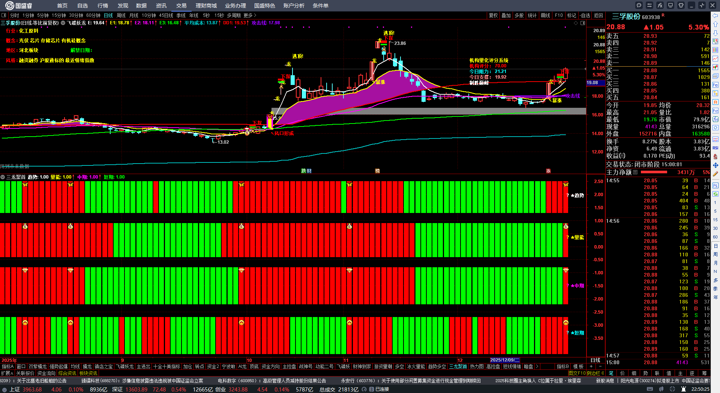Toggle the 统计 statistics option

tap(532, 15)
